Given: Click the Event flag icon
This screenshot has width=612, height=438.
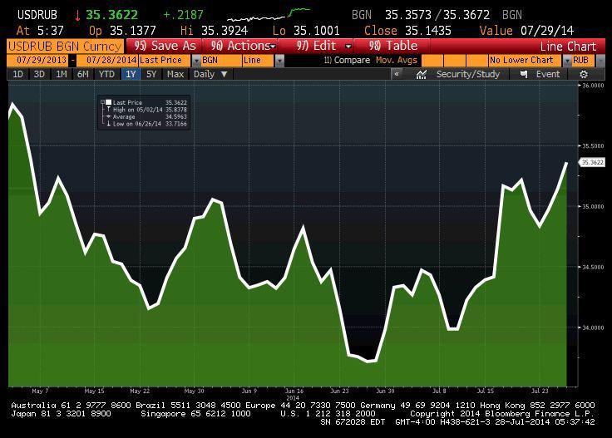Looking at the screenshot, I should coord(524,75).
